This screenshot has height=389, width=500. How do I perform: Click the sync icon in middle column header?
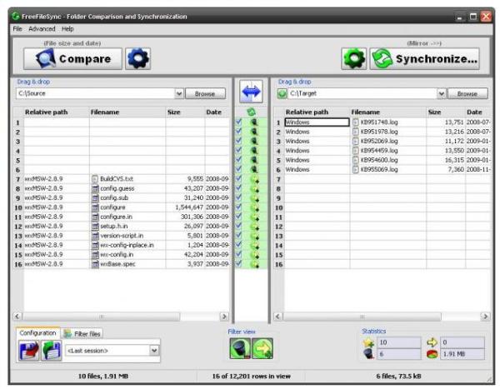click(252, 112)
